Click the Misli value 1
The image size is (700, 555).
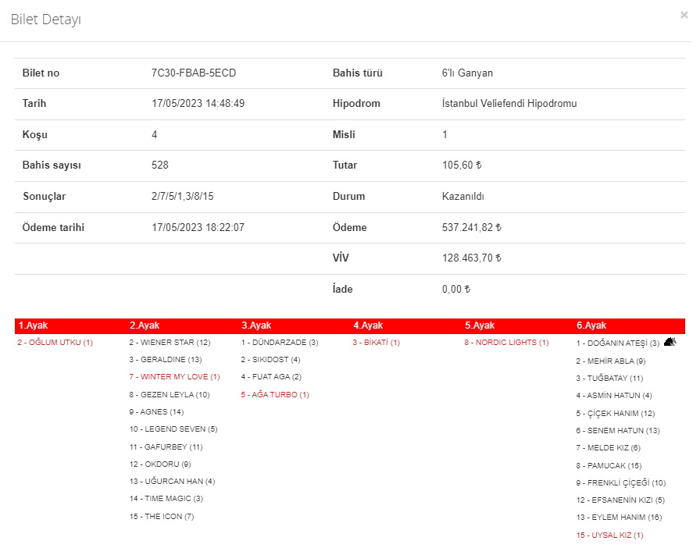[x=445, y=135]
